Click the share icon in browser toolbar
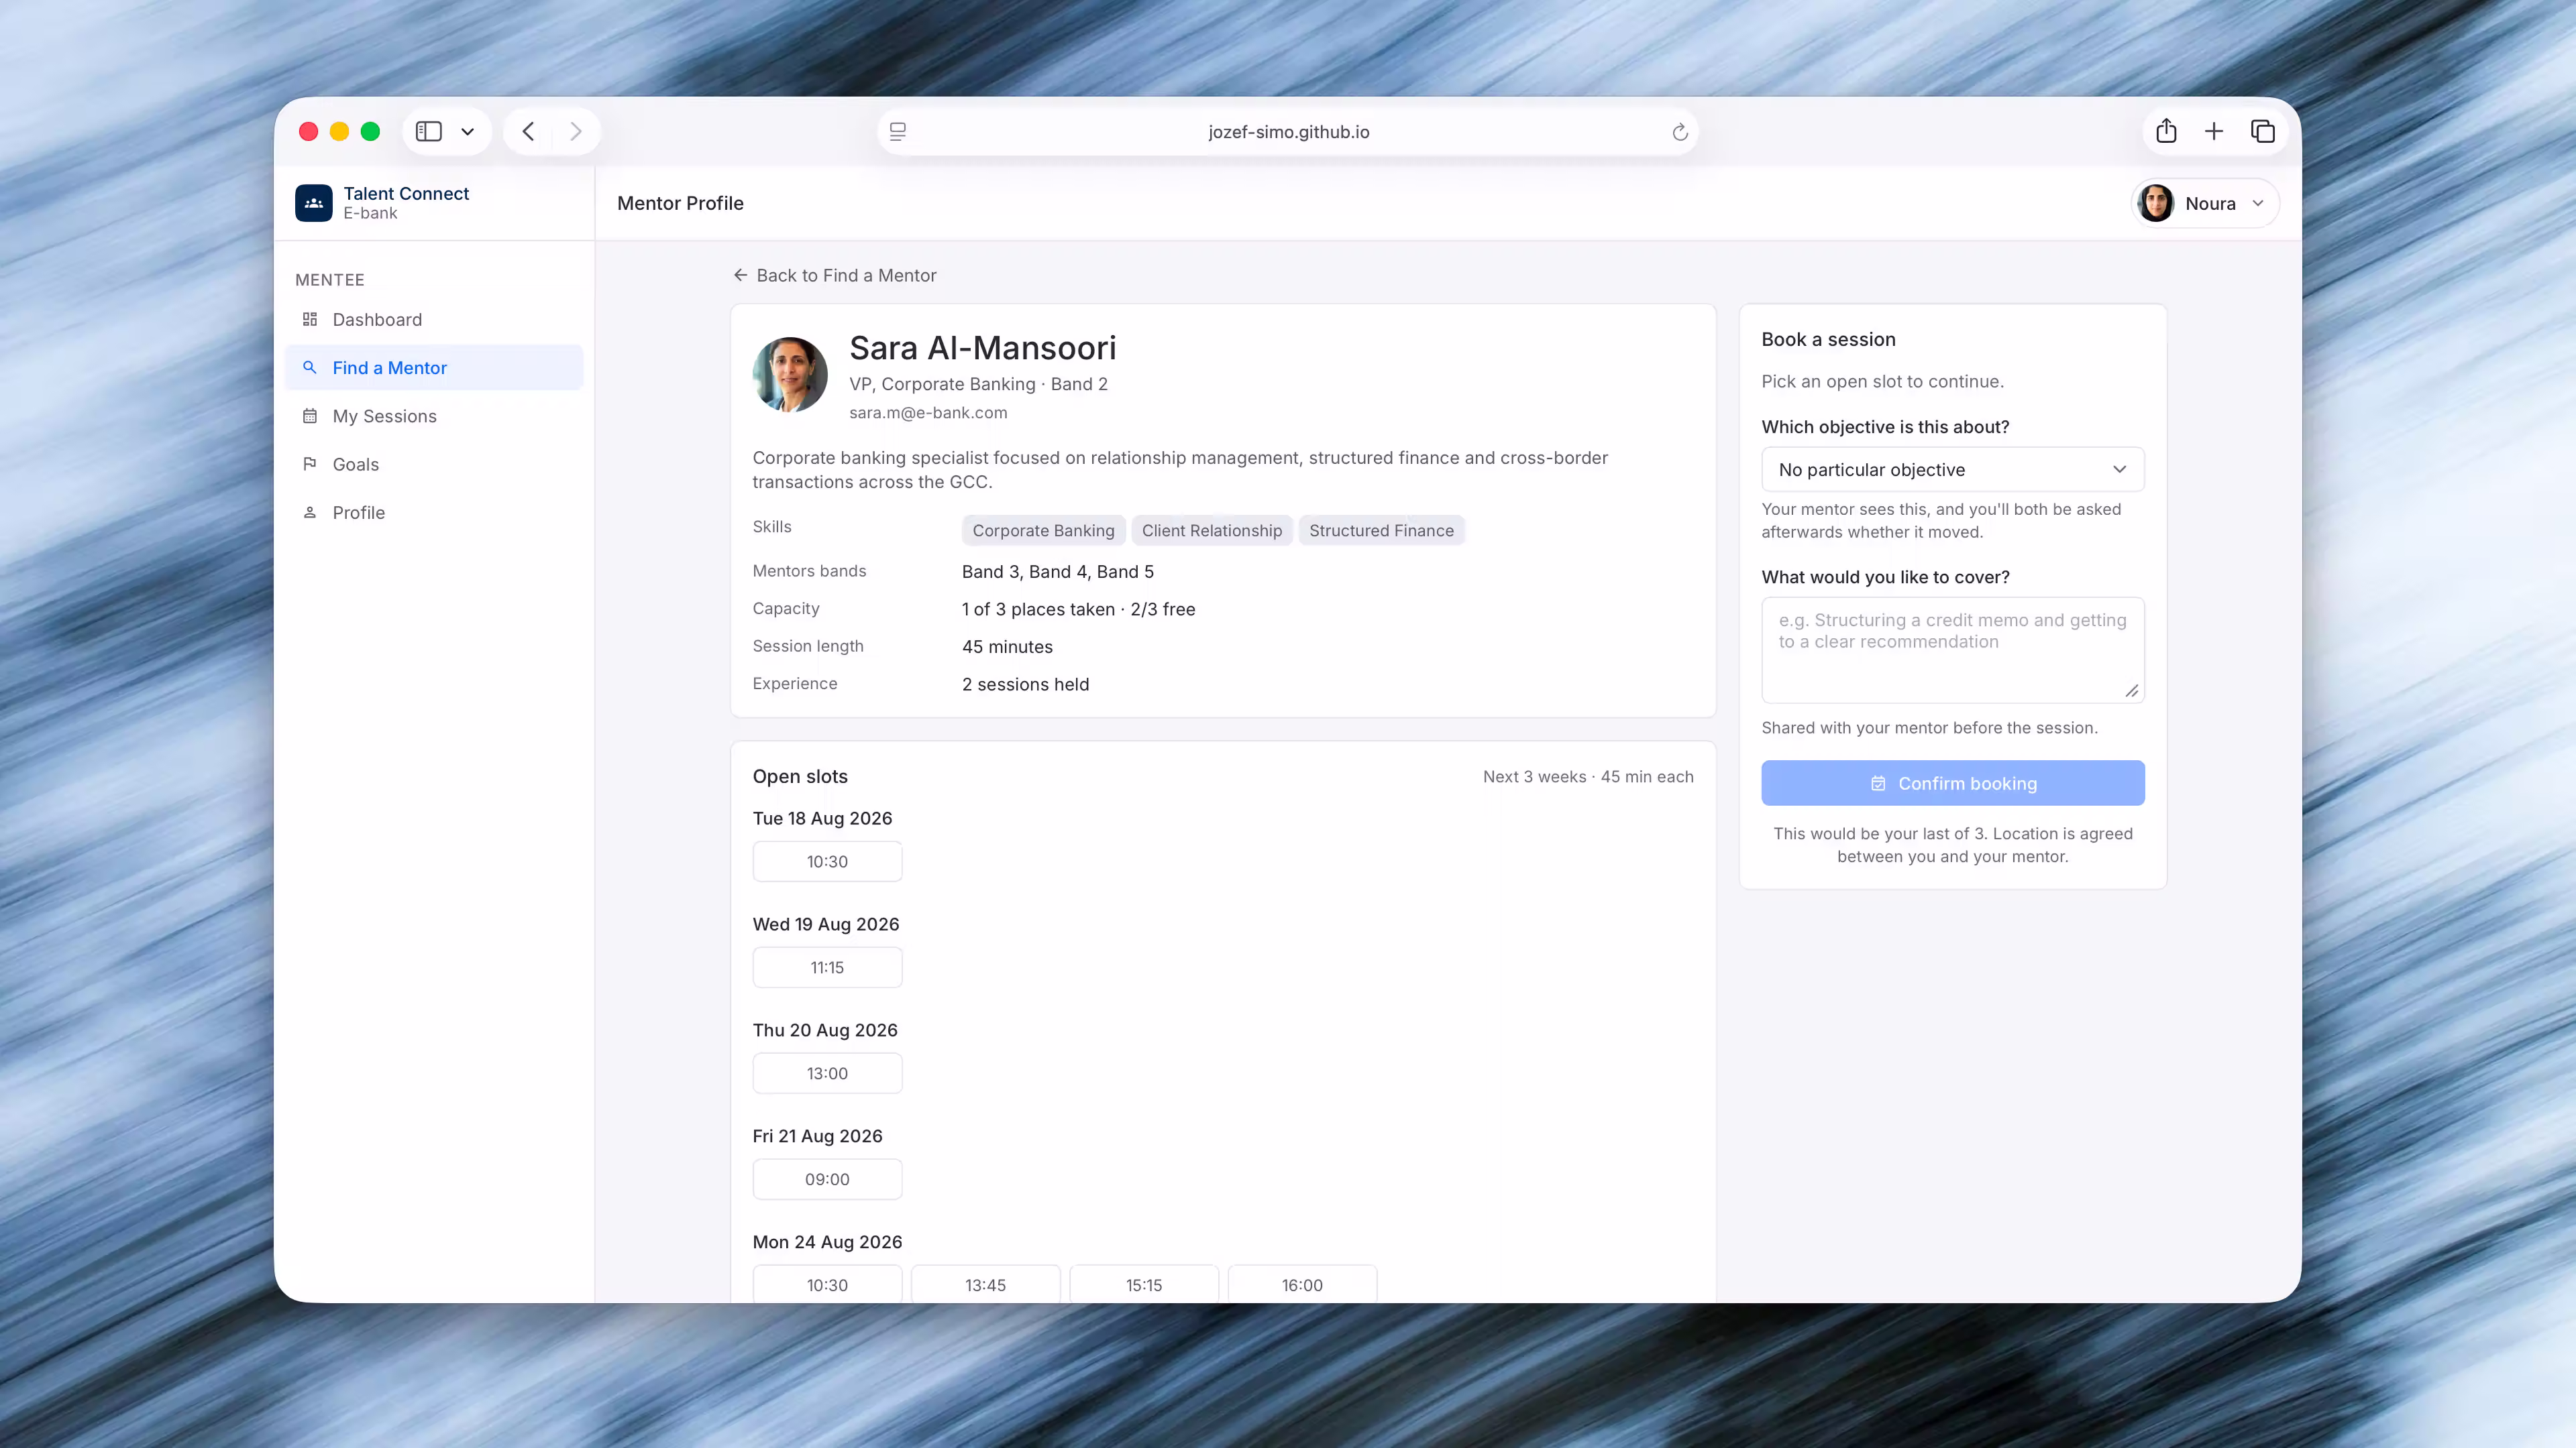2576x1448 pixels. click(x=2166, y=131)
